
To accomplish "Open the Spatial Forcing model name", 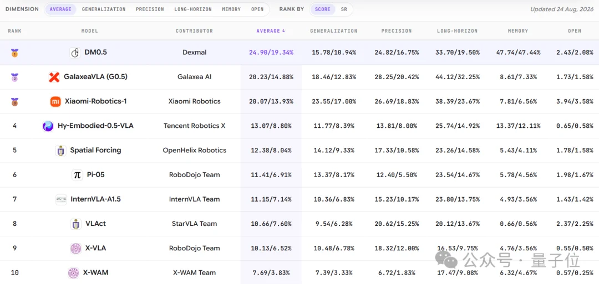I will [95, 150].
